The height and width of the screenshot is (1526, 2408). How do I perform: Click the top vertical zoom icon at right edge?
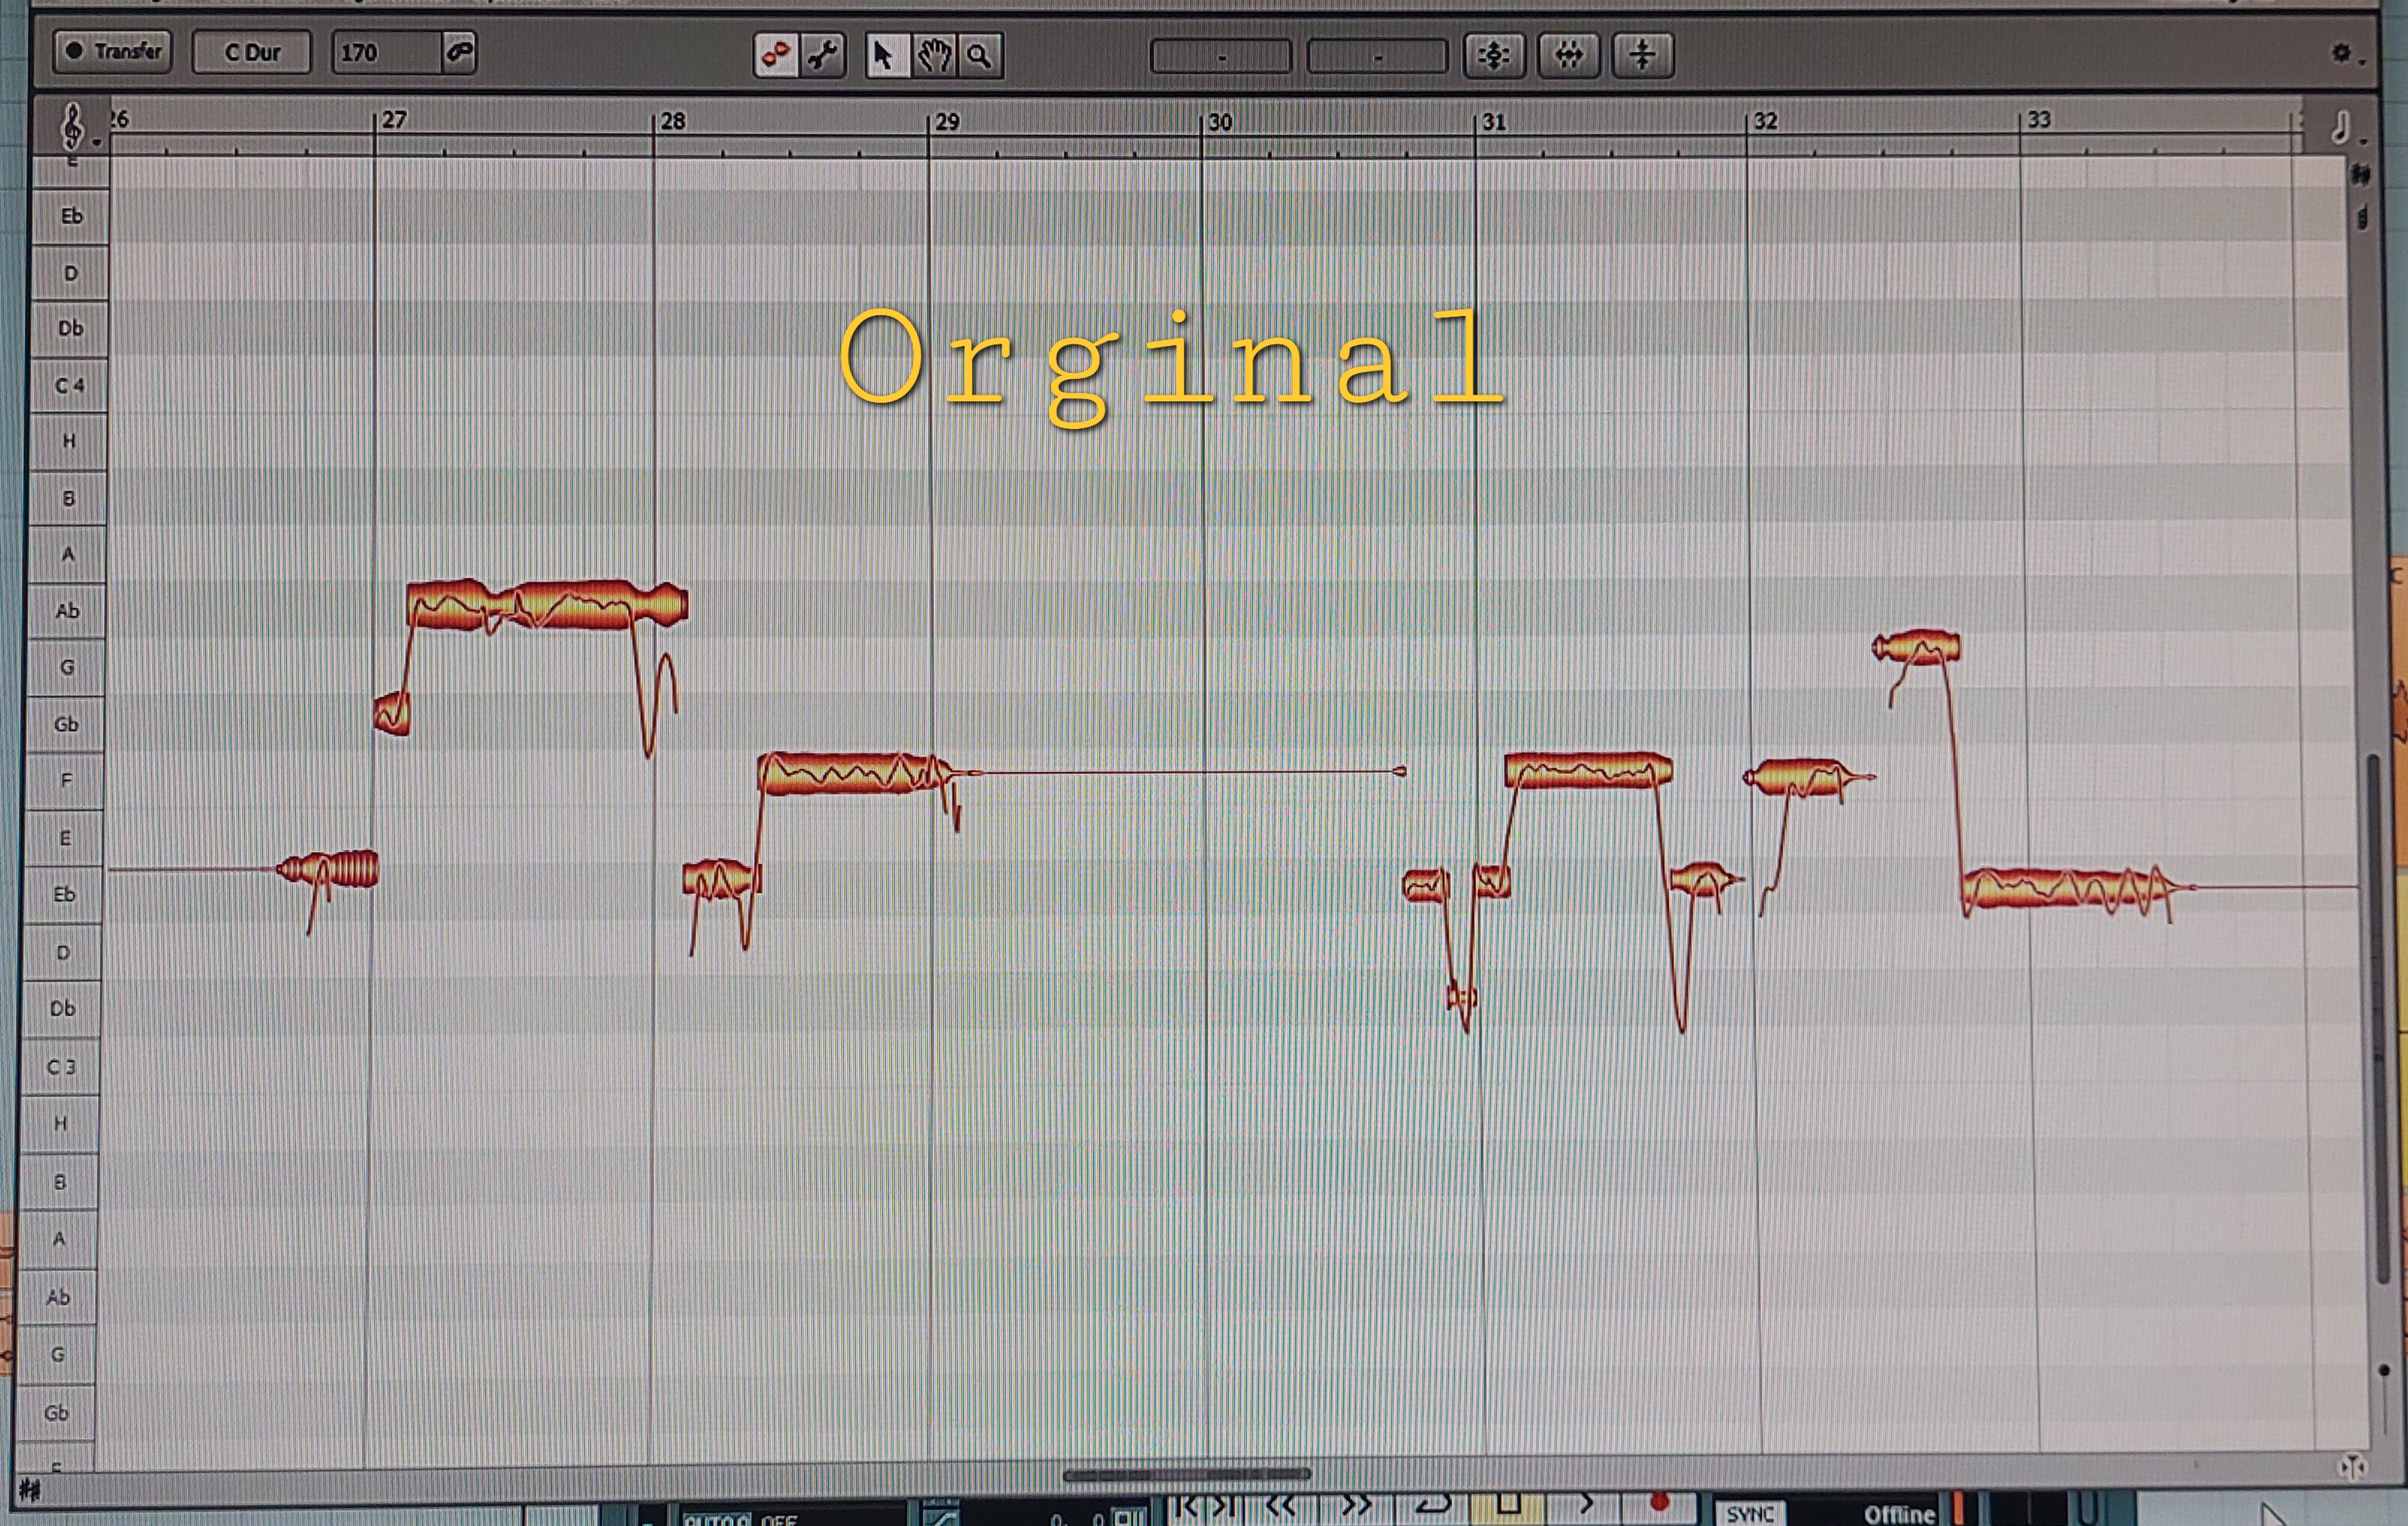click(2361, 177)
